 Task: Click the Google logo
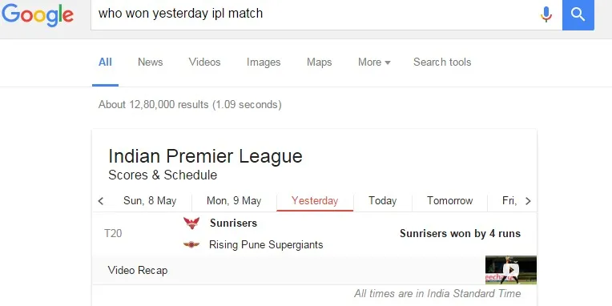point(38,15)
